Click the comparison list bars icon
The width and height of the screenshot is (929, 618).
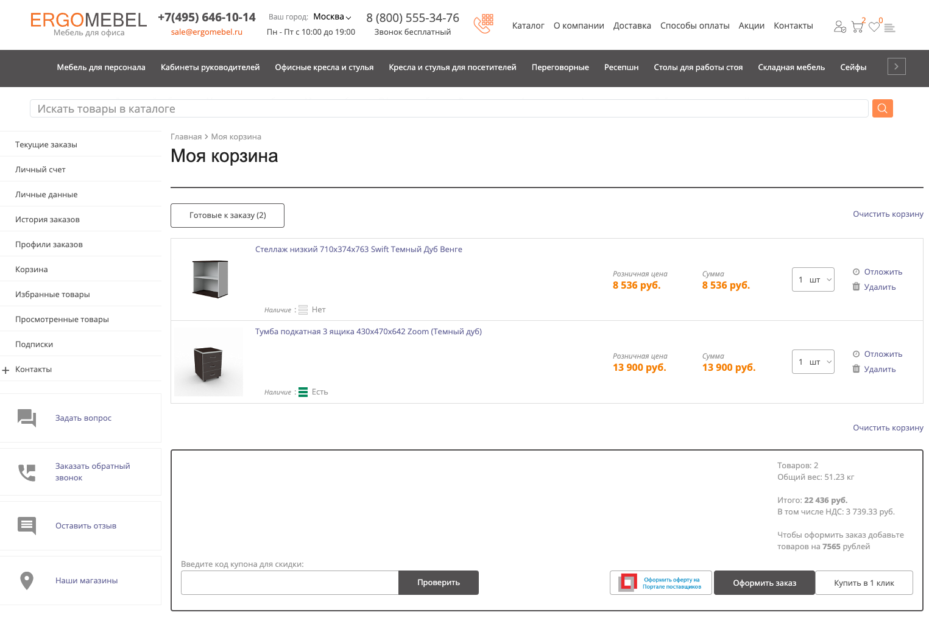889,27
